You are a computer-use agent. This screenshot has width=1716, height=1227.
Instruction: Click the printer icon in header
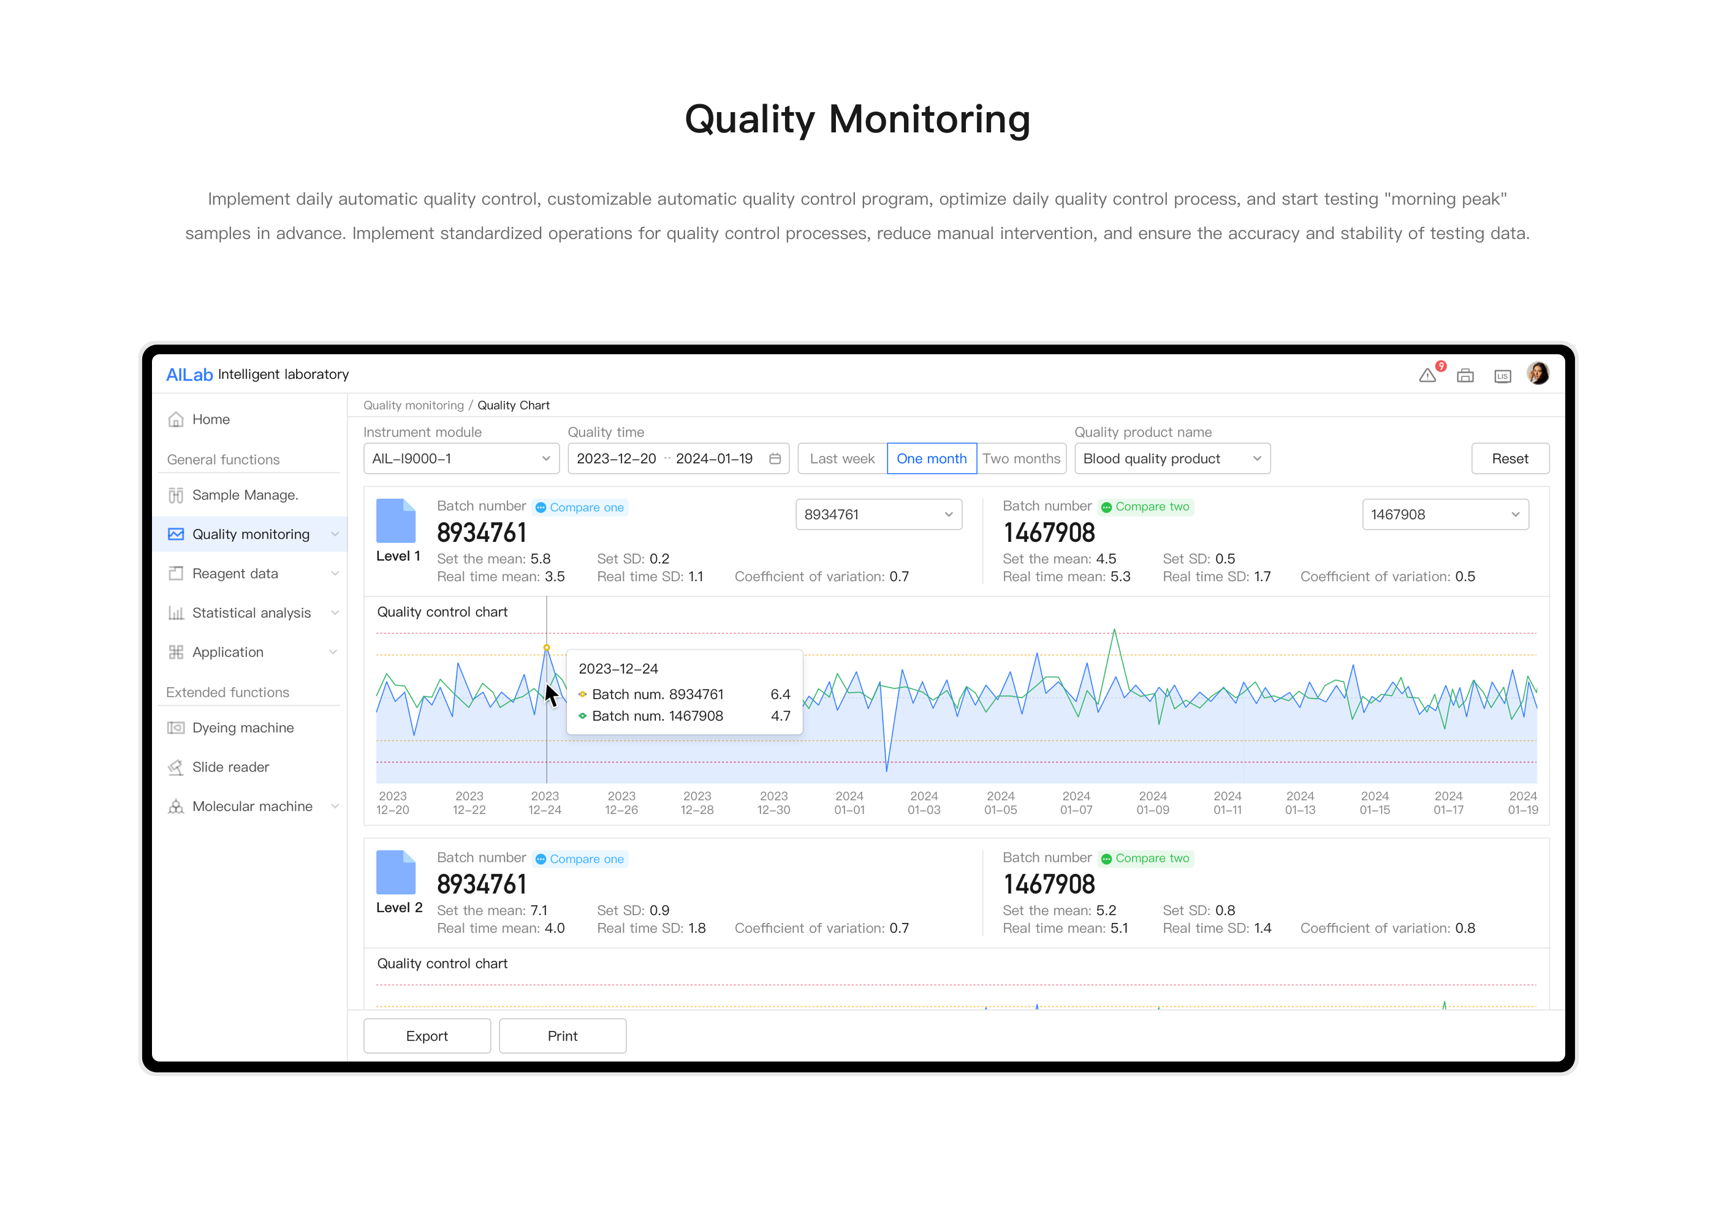click(1465, 376)
